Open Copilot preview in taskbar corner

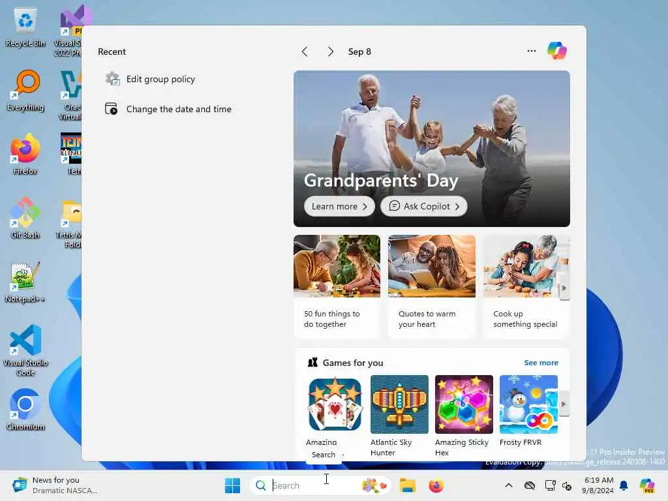pyautogui.click(x=646, y=485)
